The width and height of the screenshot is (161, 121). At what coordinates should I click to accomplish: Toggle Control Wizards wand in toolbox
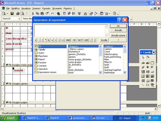pyautogui.click(x=148, y=57)
